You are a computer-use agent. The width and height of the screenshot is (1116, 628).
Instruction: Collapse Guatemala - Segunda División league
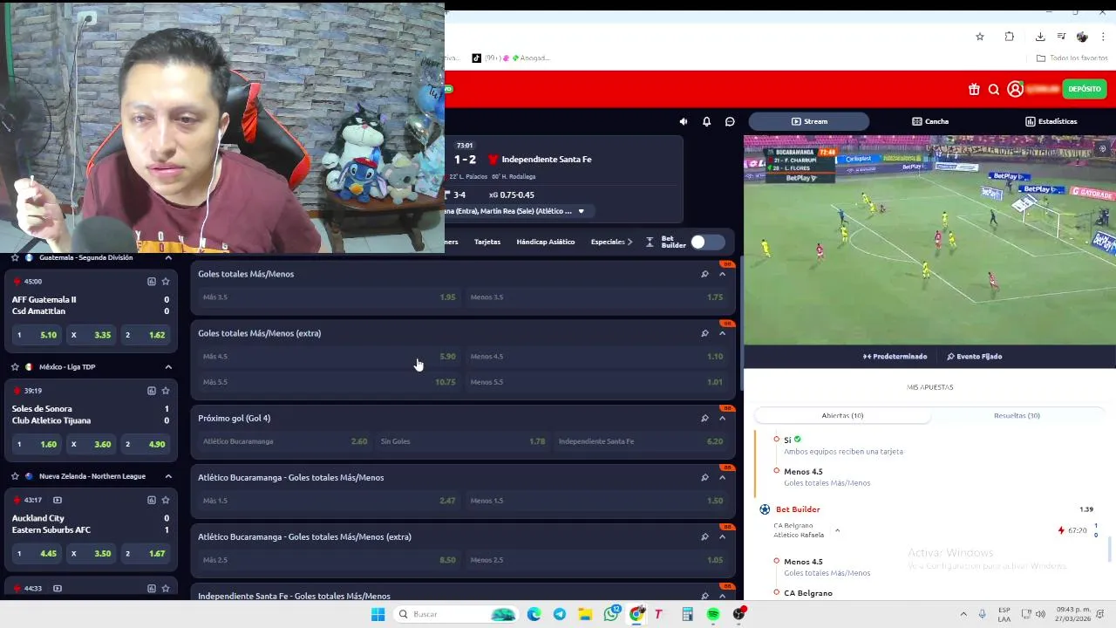click(168, 258)
